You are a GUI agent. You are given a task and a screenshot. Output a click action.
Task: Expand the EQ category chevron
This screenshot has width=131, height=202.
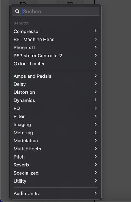[96, 108]
